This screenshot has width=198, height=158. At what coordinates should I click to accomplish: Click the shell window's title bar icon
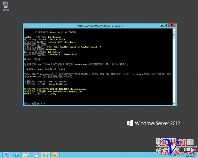pyautogui.click(x=26, y=26)
